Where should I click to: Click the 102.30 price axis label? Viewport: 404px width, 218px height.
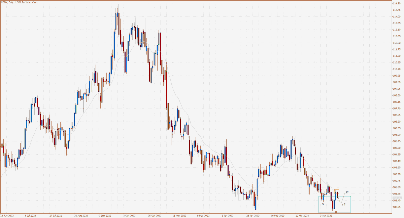396,187
